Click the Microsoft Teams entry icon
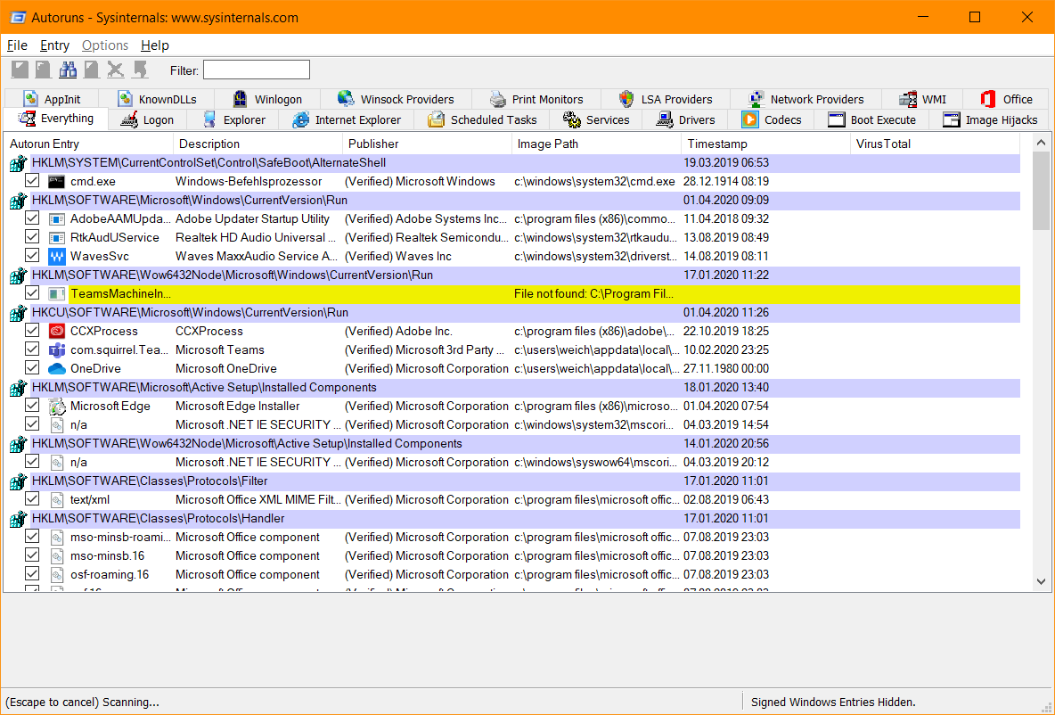This screenshot has width=1055, height=715. (56, 350)
